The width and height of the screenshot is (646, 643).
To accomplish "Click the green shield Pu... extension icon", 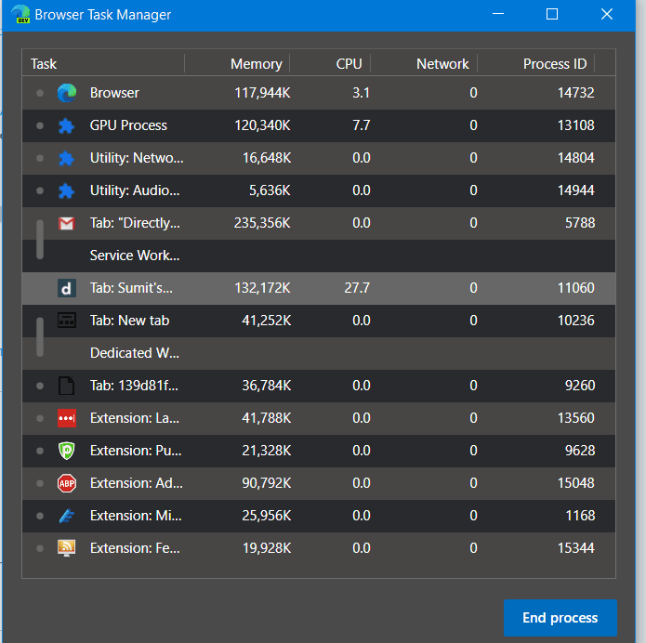I will (x=66, y=451).
